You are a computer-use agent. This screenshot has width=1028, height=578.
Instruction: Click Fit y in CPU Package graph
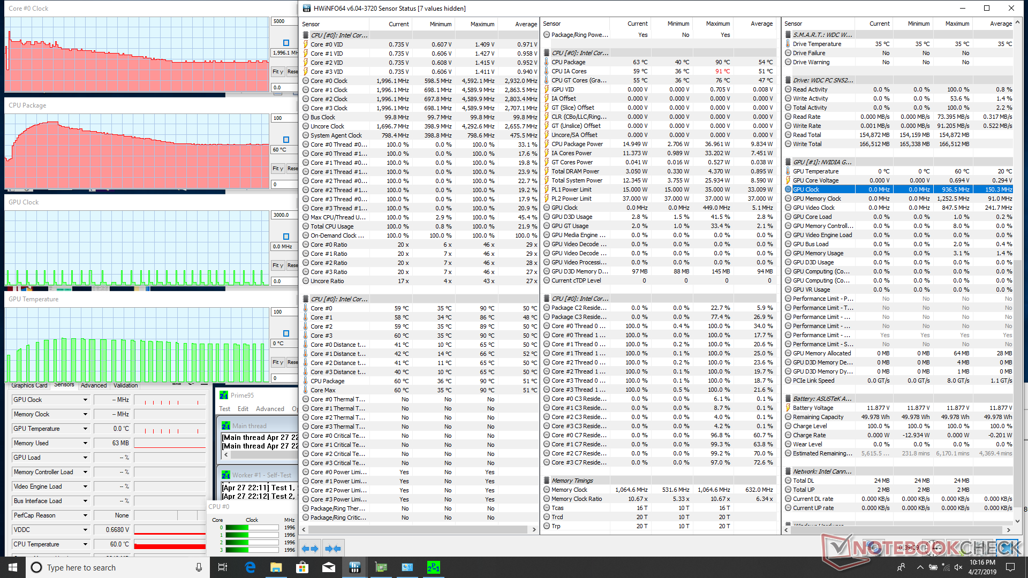pos(278,168)
